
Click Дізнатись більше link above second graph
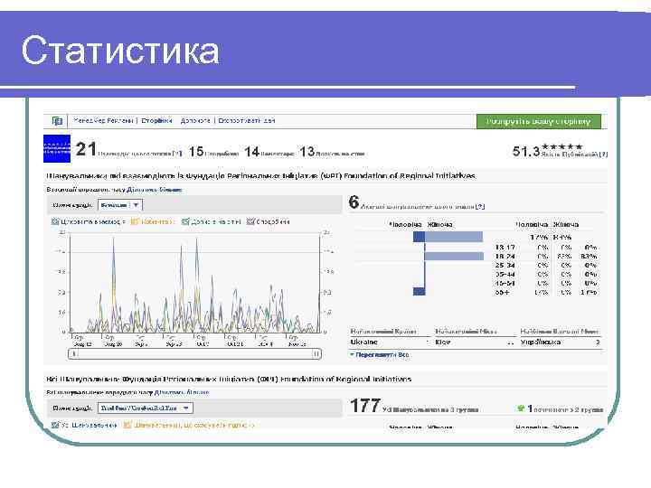pos(182,392)
